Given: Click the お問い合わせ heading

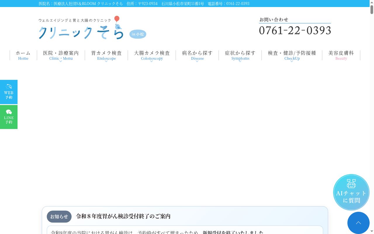Looking at the screenshot, I should coord(274,20).
